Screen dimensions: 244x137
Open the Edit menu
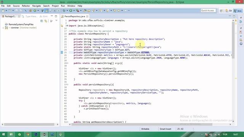pyautogui.click(x=9, y=6)
